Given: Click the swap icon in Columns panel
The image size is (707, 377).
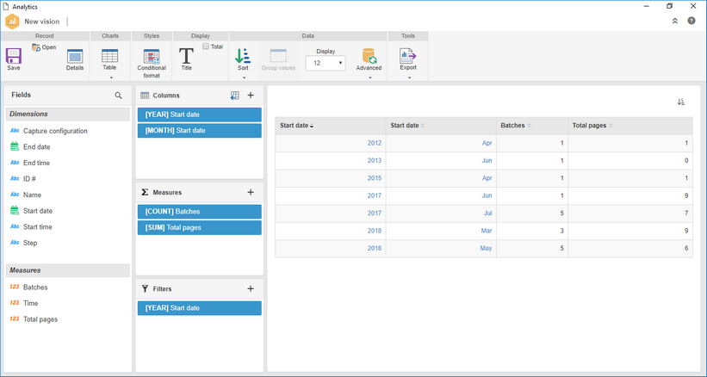Looking at the screenshot, I should click(x=234, y=96).
